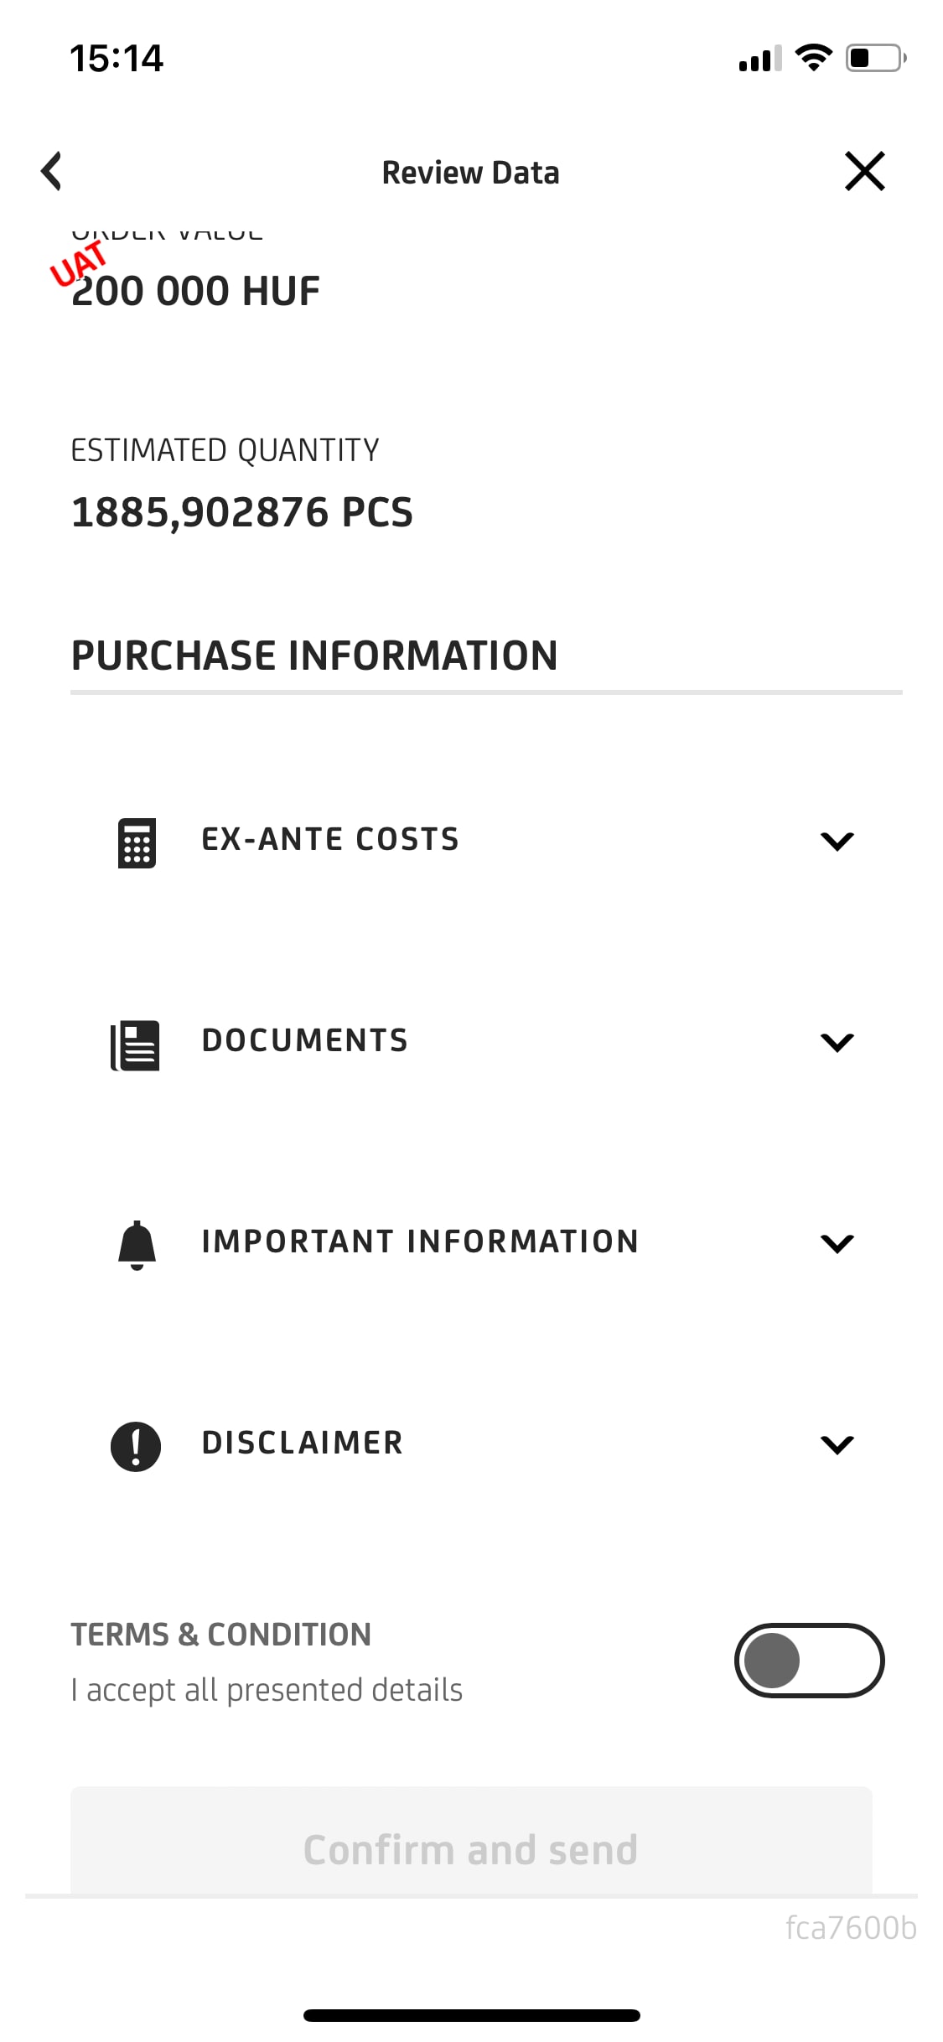Image resolution: width=943 pixels, height=2042 pixels.
Task: Open the DISCLAIMER row label
Action: pos(303,1443)
